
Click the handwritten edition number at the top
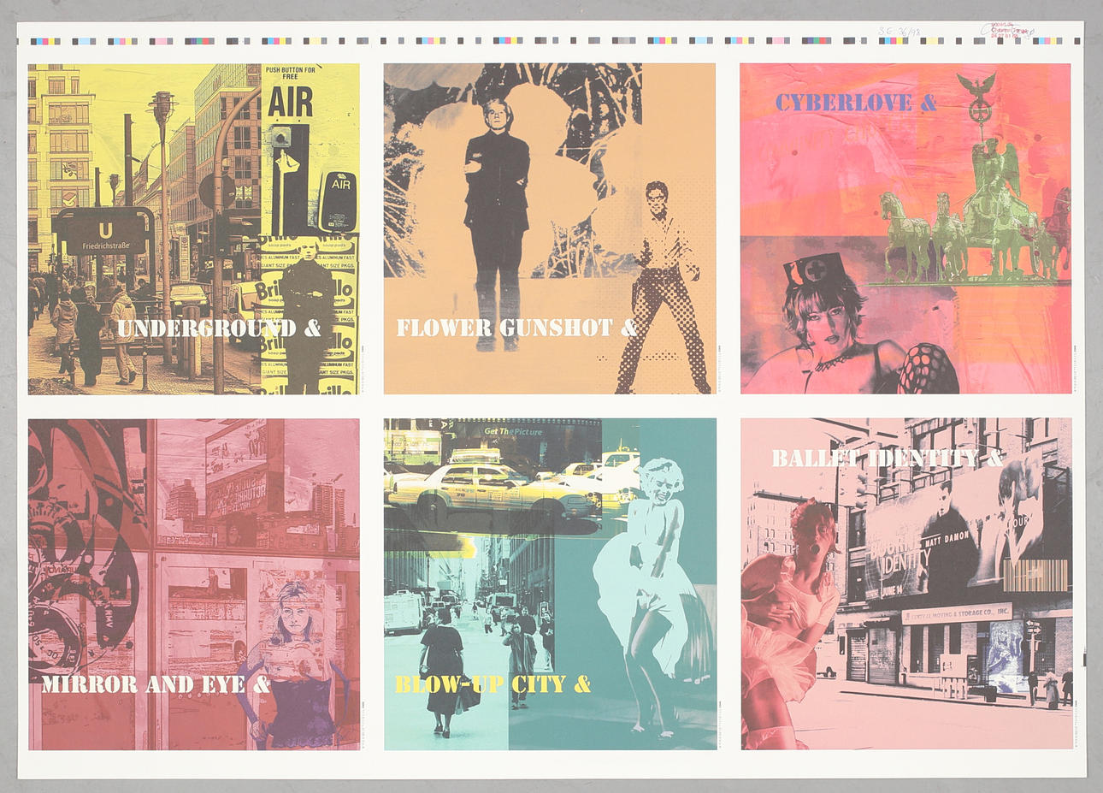(x=901, y=29)
